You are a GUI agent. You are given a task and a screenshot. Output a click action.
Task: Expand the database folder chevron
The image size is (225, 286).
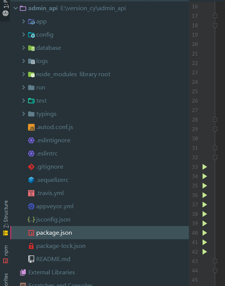[x=23, y=48]
